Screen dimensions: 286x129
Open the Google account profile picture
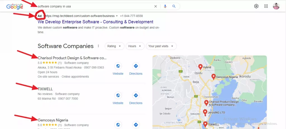point(276,6)
